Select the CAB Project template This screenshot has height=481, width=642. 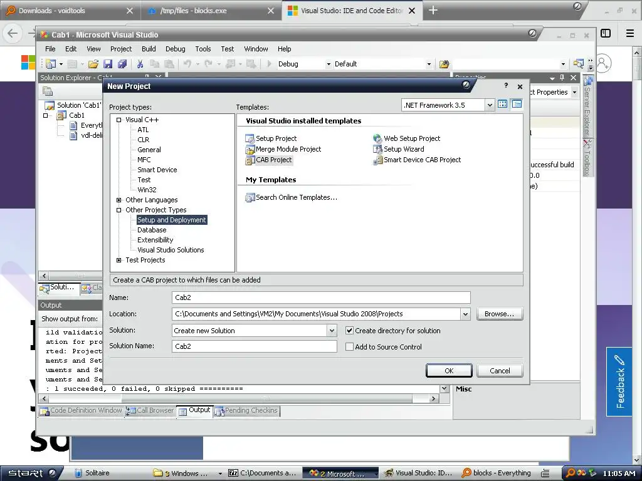click(x=269, y=160)
